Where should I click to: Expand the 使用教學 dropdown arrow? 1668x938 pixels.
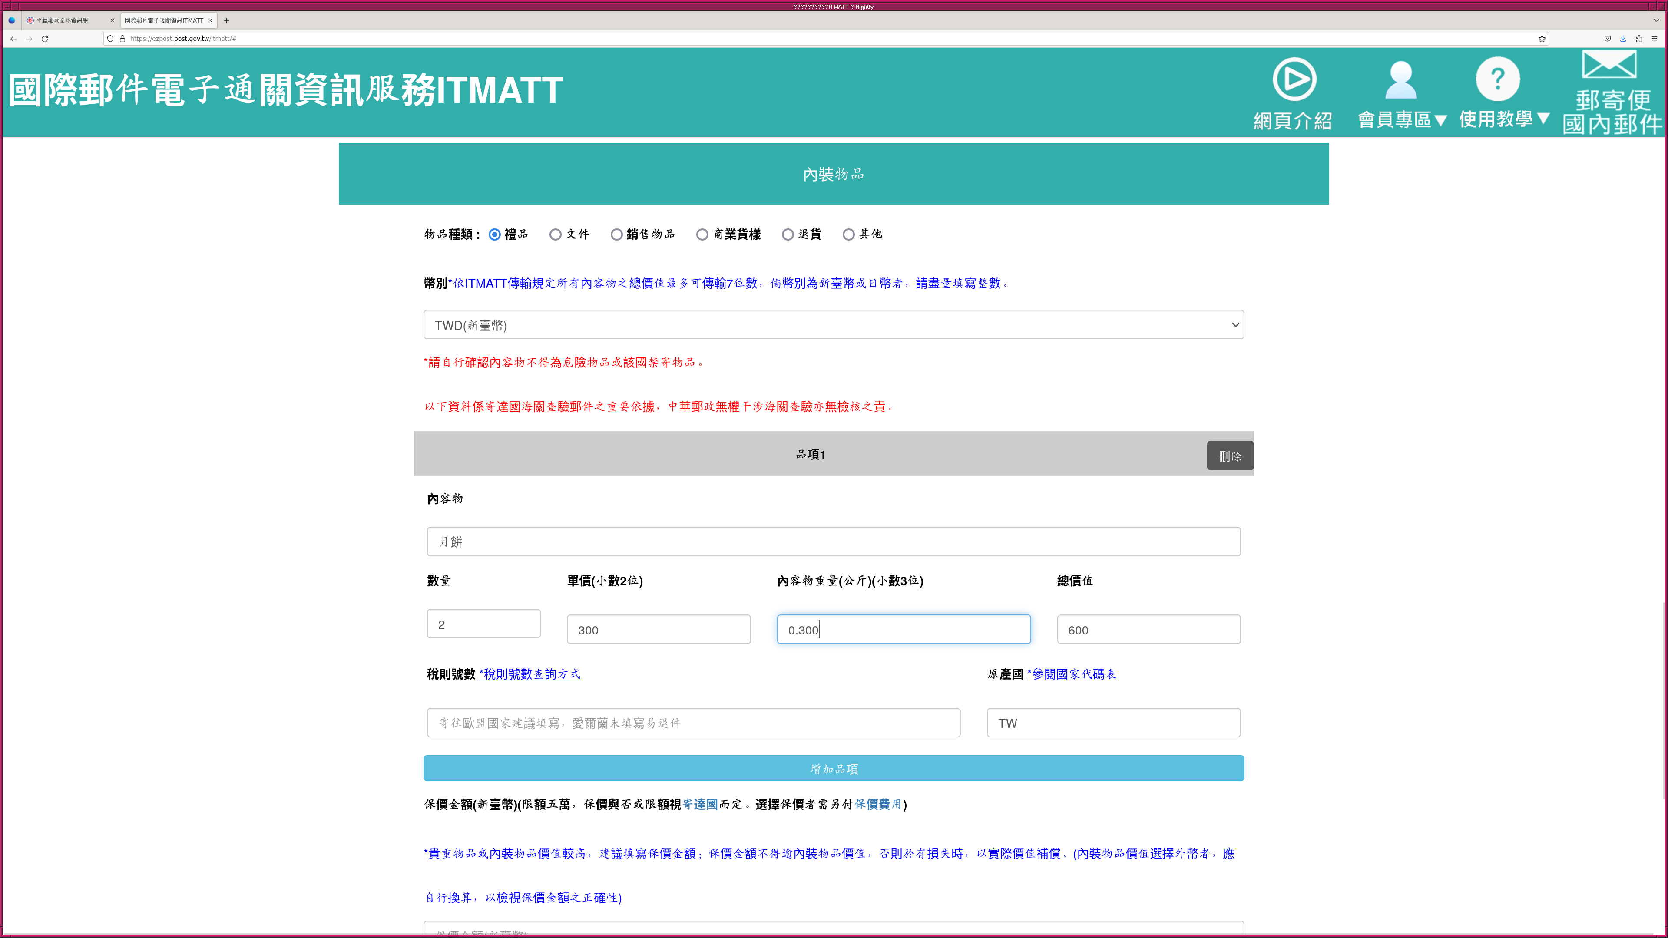tap(1543, 119)
